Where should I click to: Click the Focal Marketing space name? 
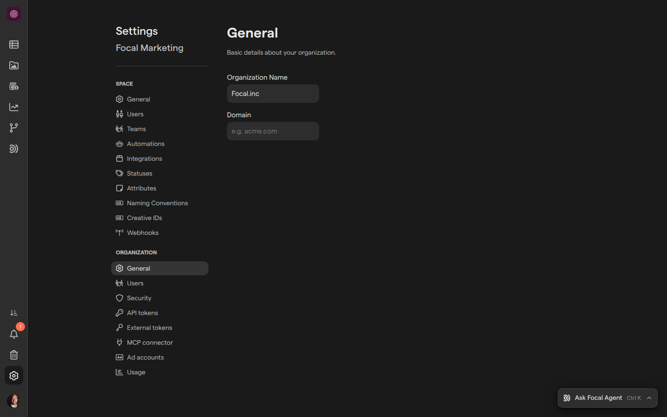(x=150, y=48)
